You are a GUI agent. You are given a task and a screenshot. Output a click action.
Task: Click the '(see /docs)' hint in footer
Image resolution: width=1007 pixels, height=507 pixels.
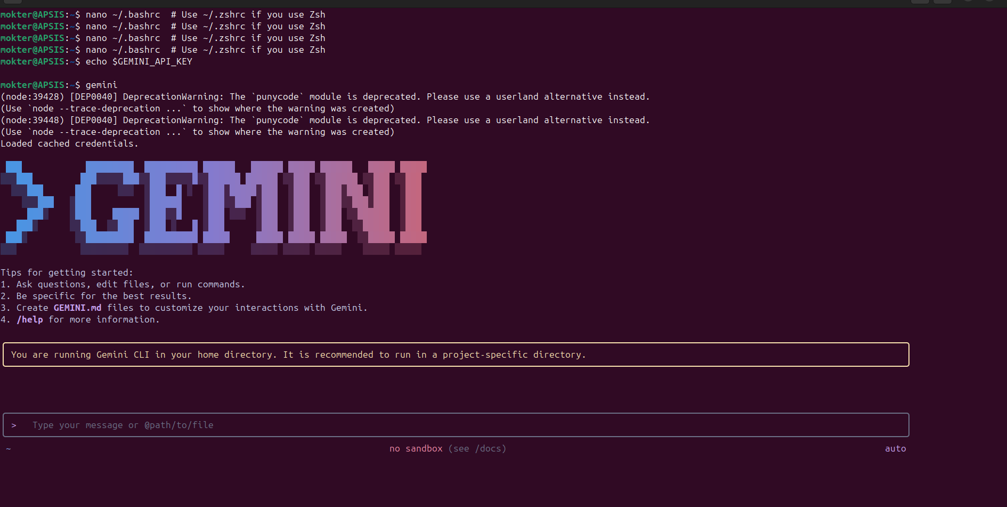(x=477, y=449)
